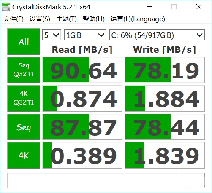212x193 pixels.
Task: Select the 4K write value 1.839
Action: pyautogui.click(x=165, y=155)
